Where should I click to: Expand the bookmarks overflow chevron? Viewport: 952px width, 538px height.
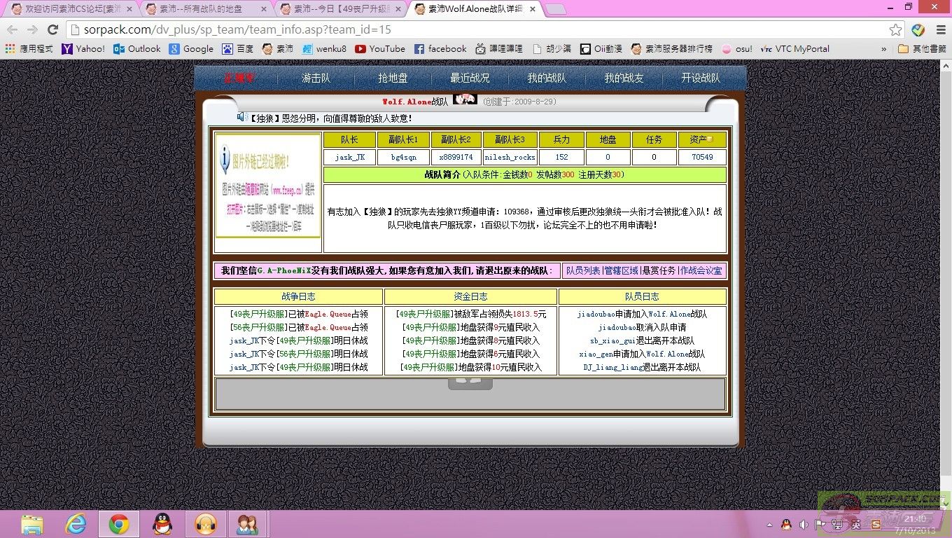883,49
